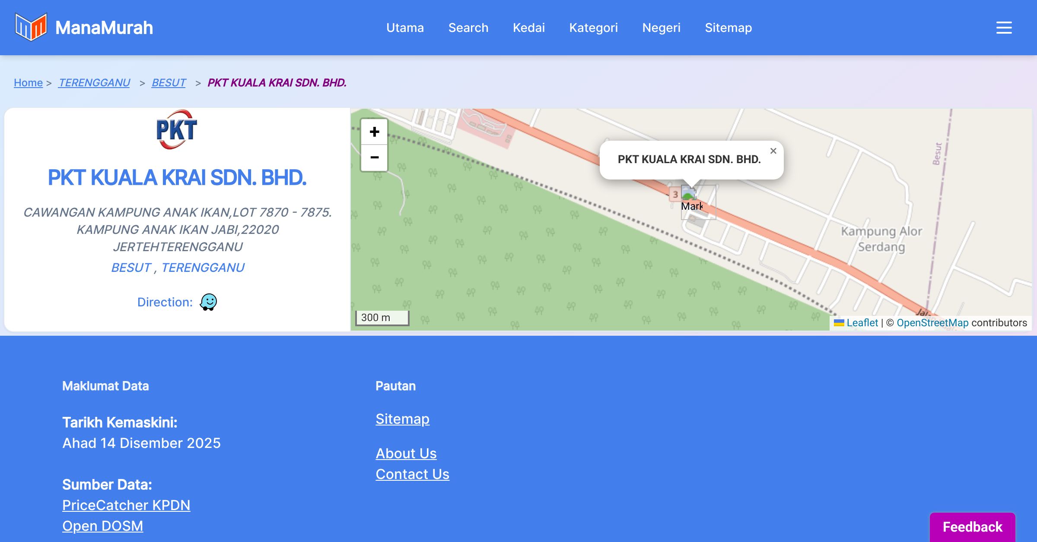Zoom in on the map
The image size is (1037, 542).
tap(374, 132)
